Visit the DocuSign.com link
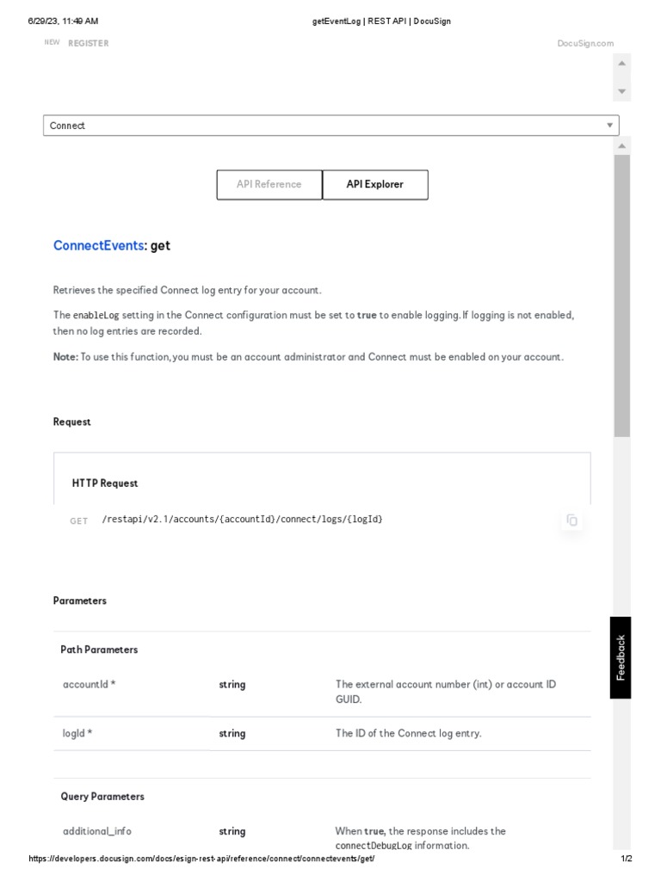 click(x=585, y=44)
